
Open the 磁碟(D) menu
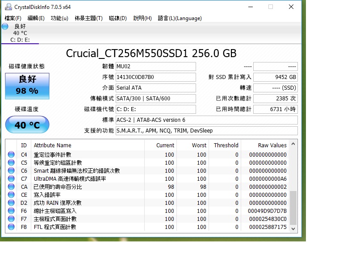tap(118, 18)
